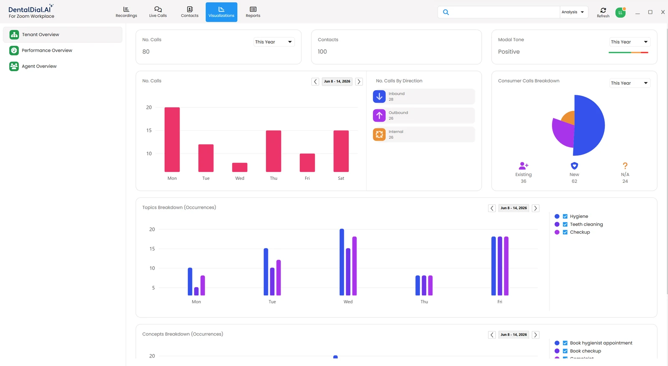Open the Modal Tone This Year dropdown
Screen dimensions: 668x366
click(x=630, y=42)
